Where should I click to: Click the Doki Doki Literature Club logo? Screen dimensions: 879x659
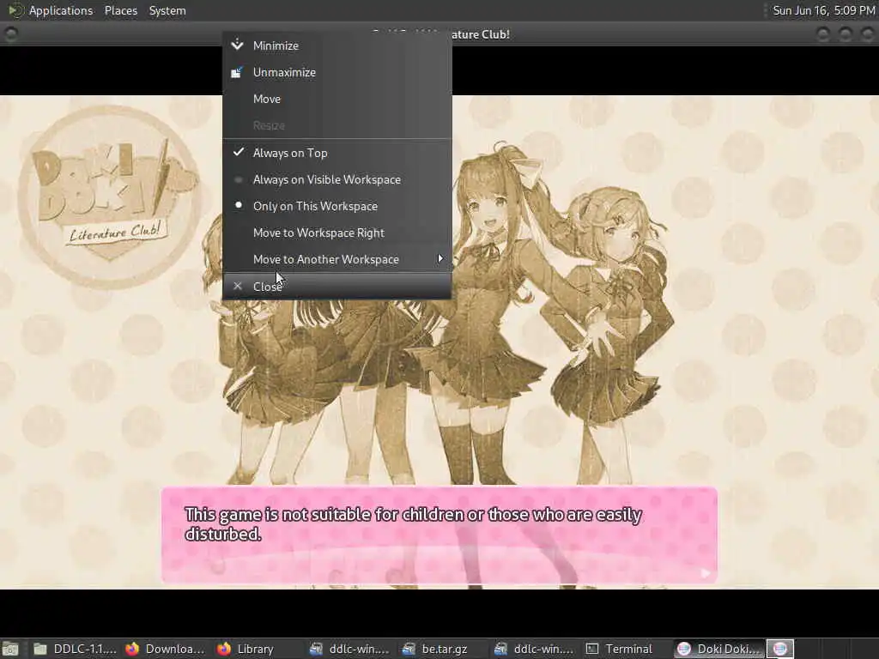tap(109, 197)
